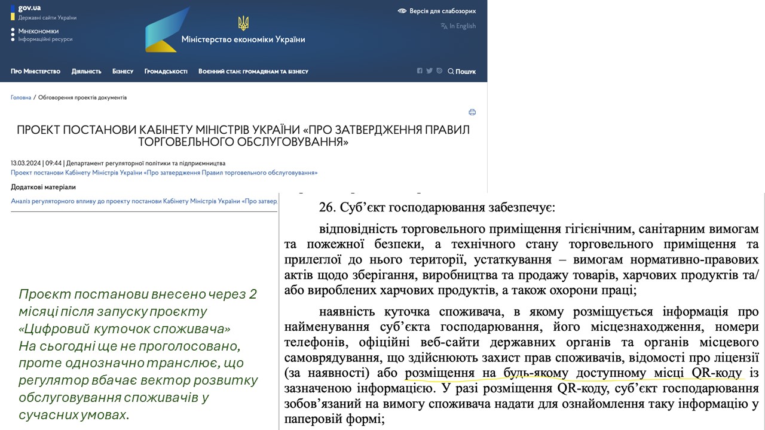Open the Проект постанови Кабінету Міністрів document link
Image resolution: width=765 pixels, height=430 pixels.
pyautogui.click(x=164, y=173)
